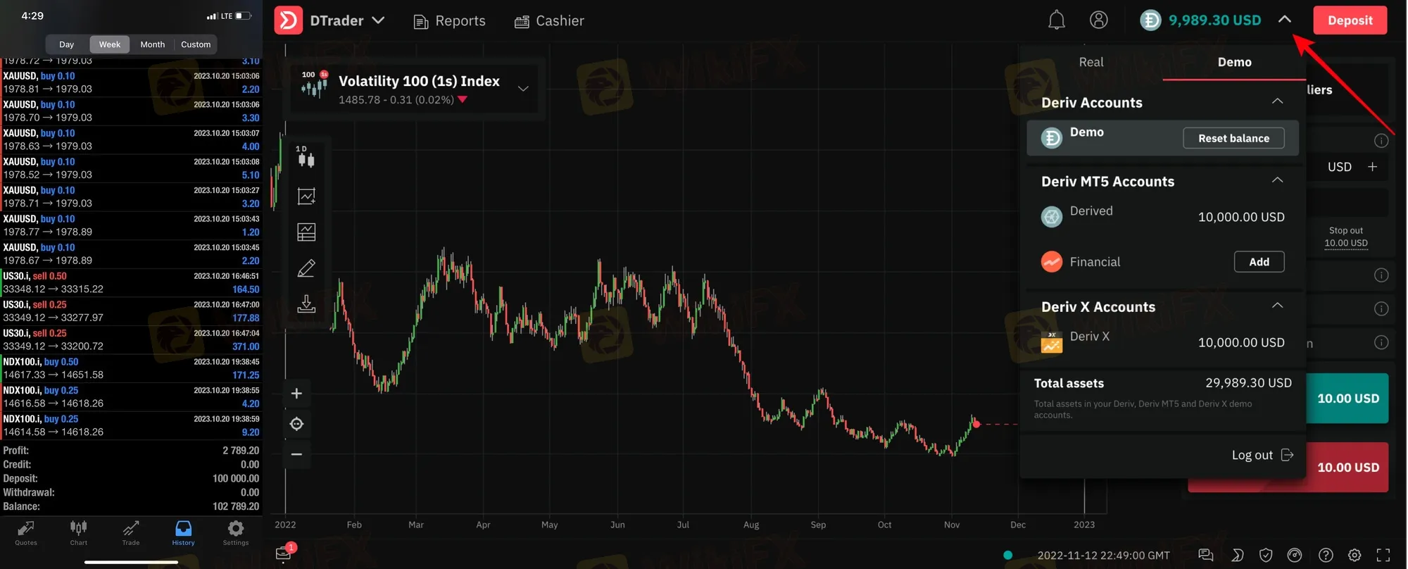Click the Deriv go-to icon in footer
This screenshot has height=569, width=1408.
tap(1237, 556)
